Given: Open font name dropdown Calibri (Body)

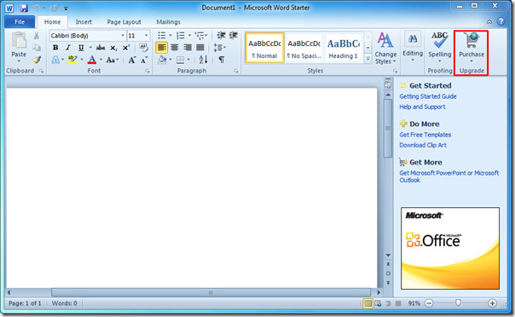Looking at the screenshot, I should click(123, 36).
